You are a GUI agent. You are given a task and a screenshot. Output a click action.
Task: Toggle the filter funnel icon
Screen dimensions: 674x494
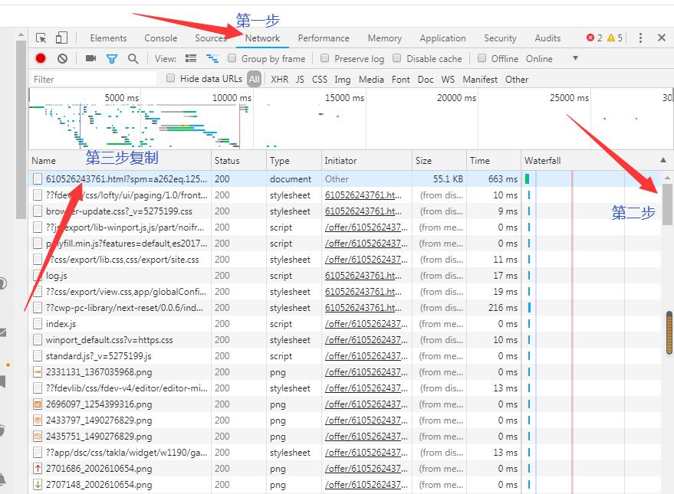click(112, 58)
